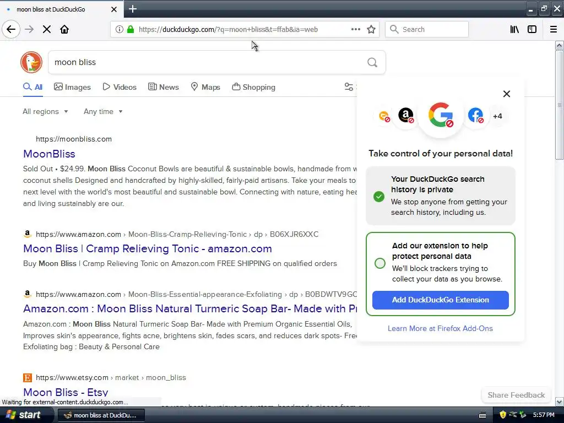Screen dimensions: 564x423
Task: Bookmark this page with the star icon
Action: [x=371, y=29]
